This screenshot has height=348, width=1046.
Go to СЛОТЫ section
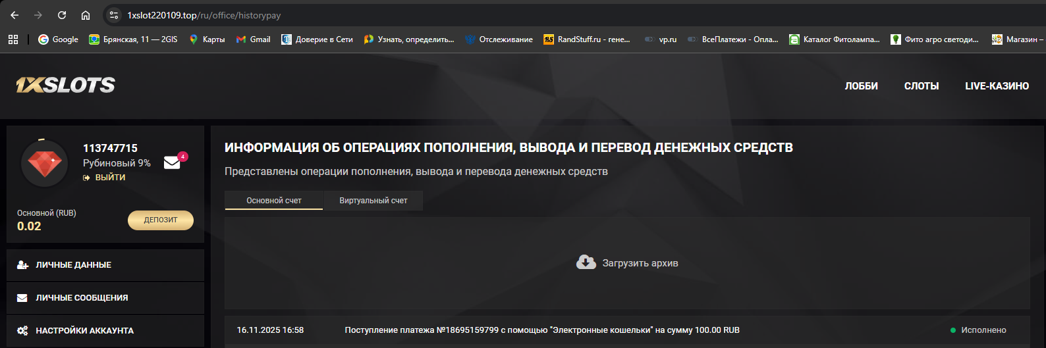click(921, 86)
